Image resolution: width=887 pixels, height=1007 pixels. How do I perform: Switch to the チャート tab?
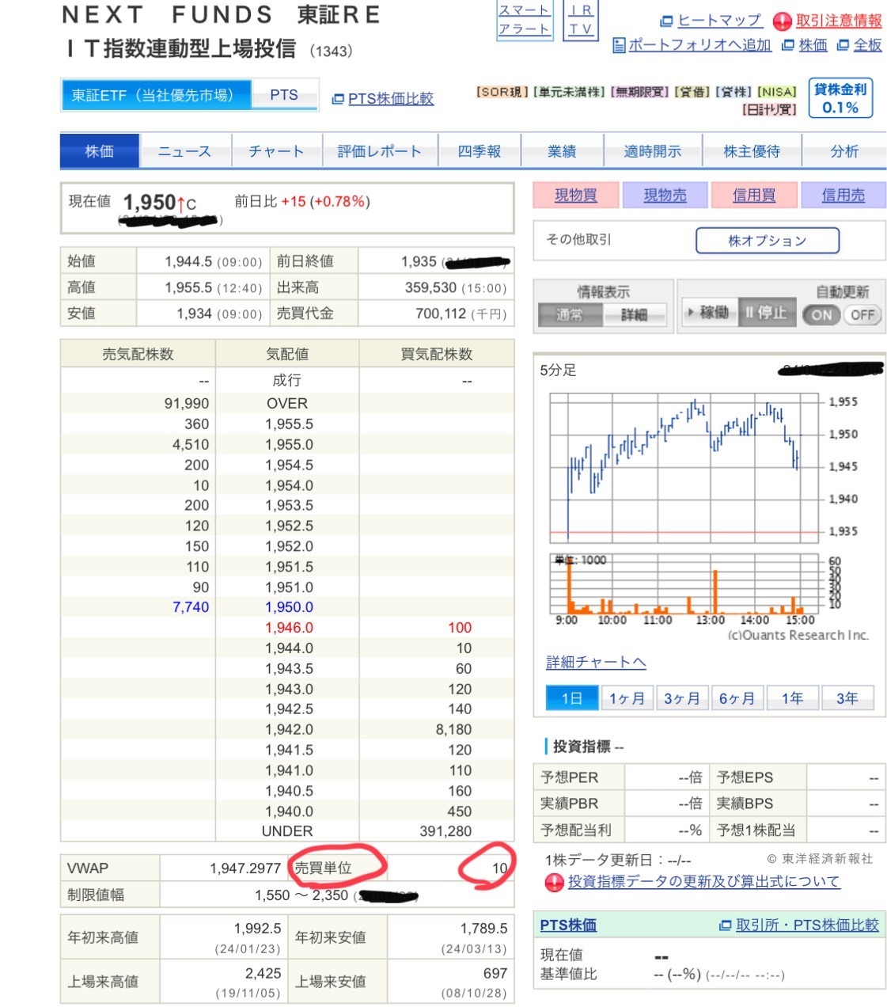[x=276, y=151]
